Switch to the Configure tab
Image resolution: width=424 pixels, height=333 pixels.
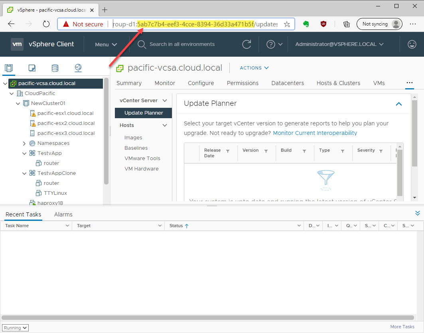click(x=201, y=83)
